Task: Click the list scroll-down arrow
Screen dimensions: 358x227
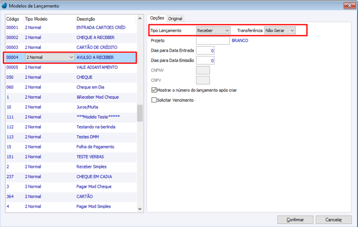Action: (x=140, y=209)
